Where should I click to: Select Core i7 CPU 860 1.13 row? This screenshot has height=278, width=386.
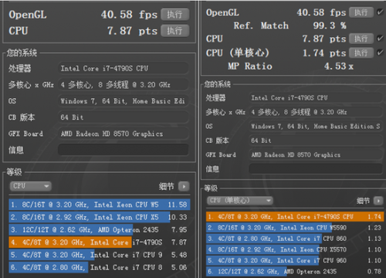[x=295, y=239]
